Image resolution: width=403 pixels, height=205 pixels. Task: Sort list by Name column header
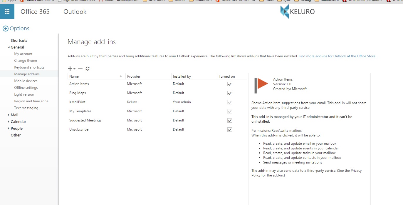97,76
